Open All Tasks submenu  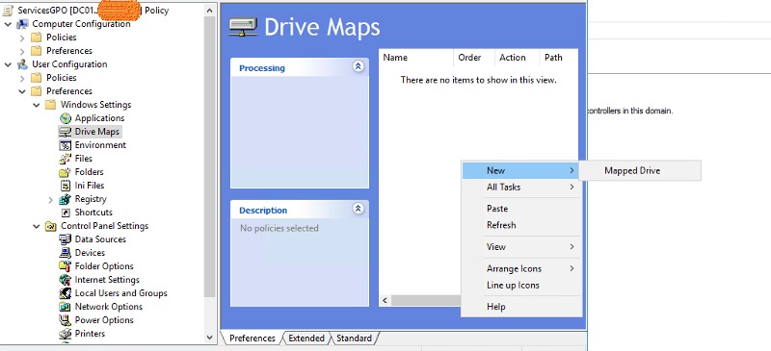tap(521, 187)
